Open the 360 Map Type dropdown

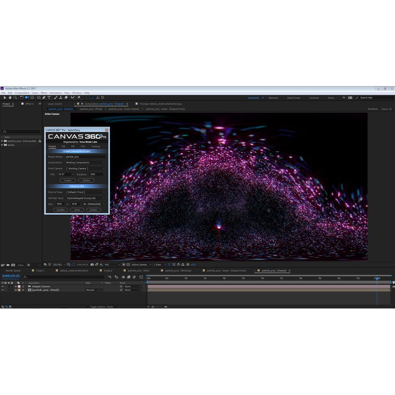click(86, 198)
